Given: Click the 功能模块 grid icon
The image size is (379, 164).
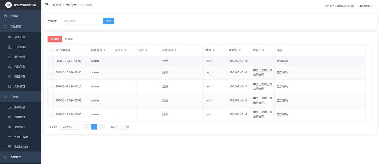Looking at the screenshot, I should coord(9,127).
